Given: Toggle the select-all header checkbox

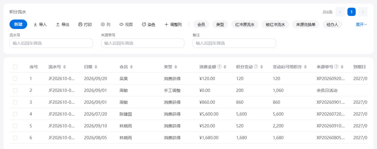Looking at the screenshot, I should click(15, 67).
